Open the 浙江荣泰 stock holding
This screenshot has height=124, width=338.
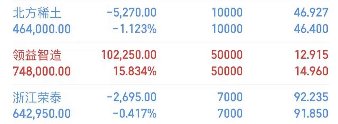[x=37, y=98]
